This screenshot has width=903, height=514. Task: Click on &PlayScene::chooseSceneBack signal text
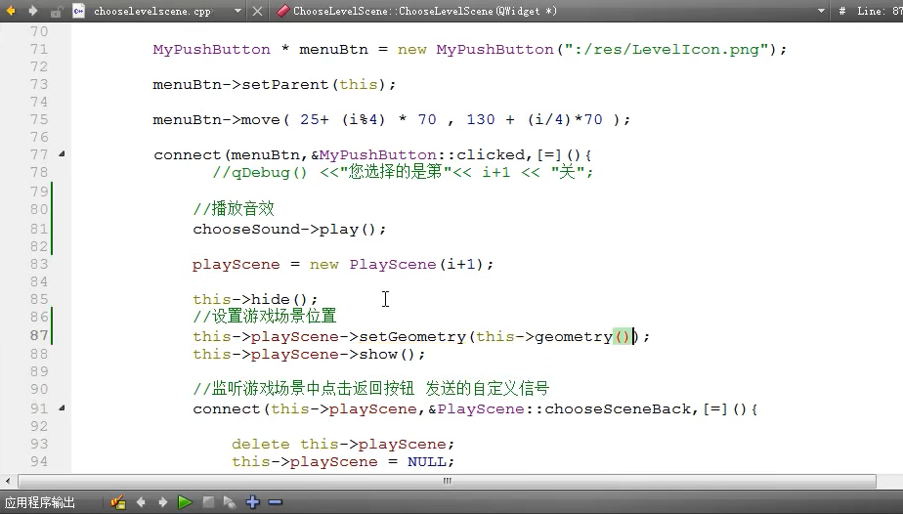click(559, 408)
